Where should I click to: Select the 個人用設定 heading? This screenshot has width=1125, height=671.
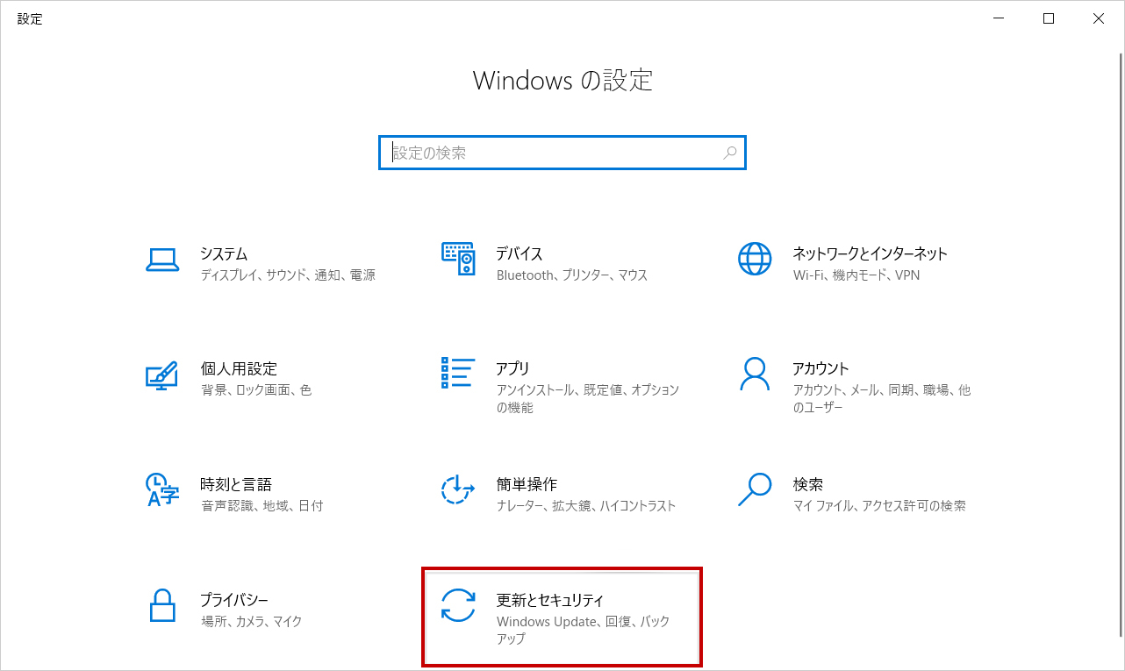pos(239,368)
